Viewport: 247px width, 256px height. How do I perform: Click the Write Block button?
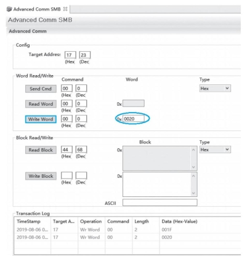click(x=41, y=176)
